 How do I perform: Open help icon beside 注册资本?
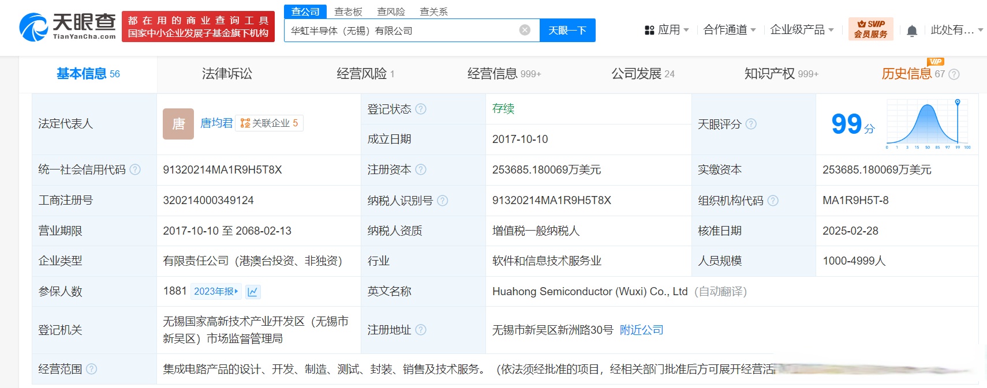pyautogui.click(x=421, y=169)
